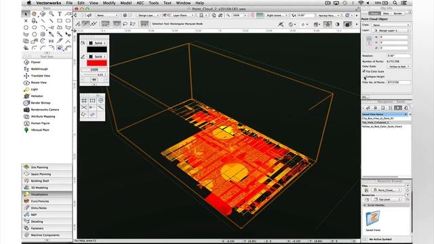This screenshot has width=434, height=244.
Task: Choose the Oval tool
Action: tap(35, 27)
